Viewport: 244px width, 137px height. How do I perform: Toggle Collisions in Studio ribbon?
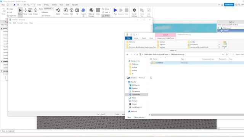coord(45,12)
